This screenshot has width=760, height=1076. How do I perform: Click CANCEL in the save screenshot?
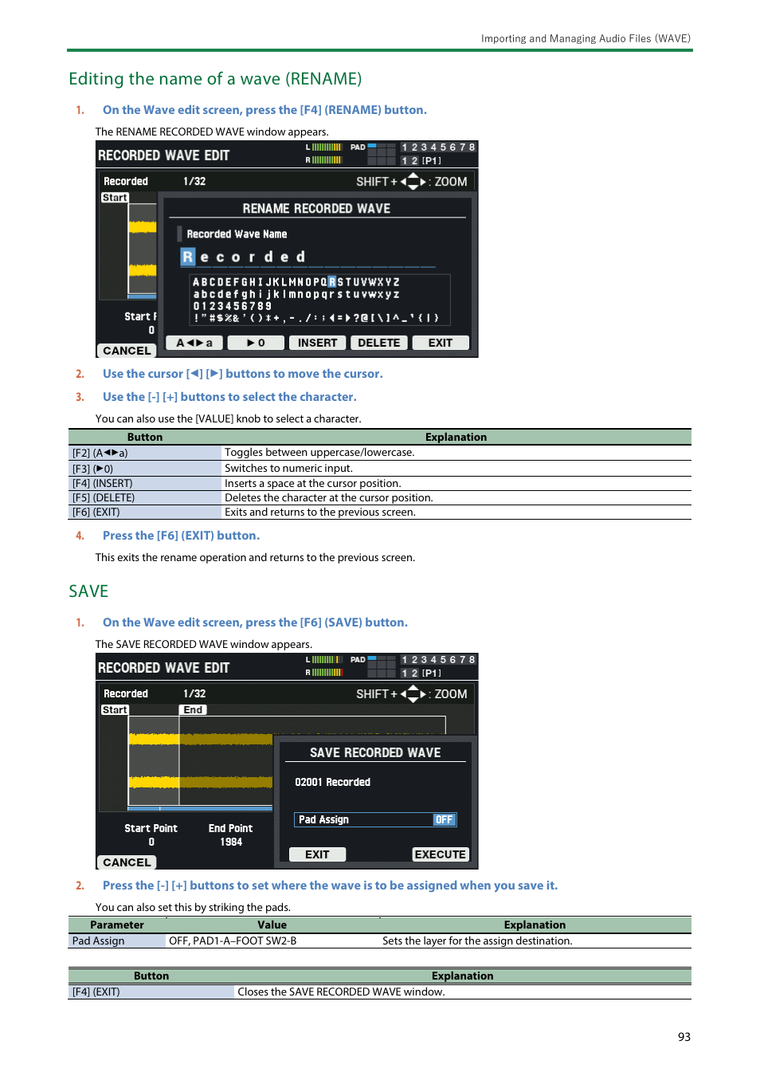[127, 862]
